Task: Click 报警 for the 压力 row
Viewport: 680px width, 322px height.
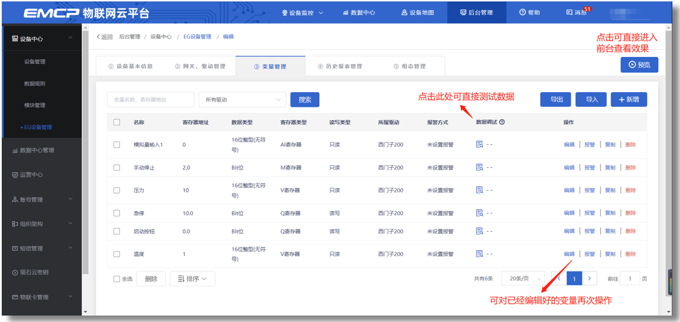Action: [589, 190]
